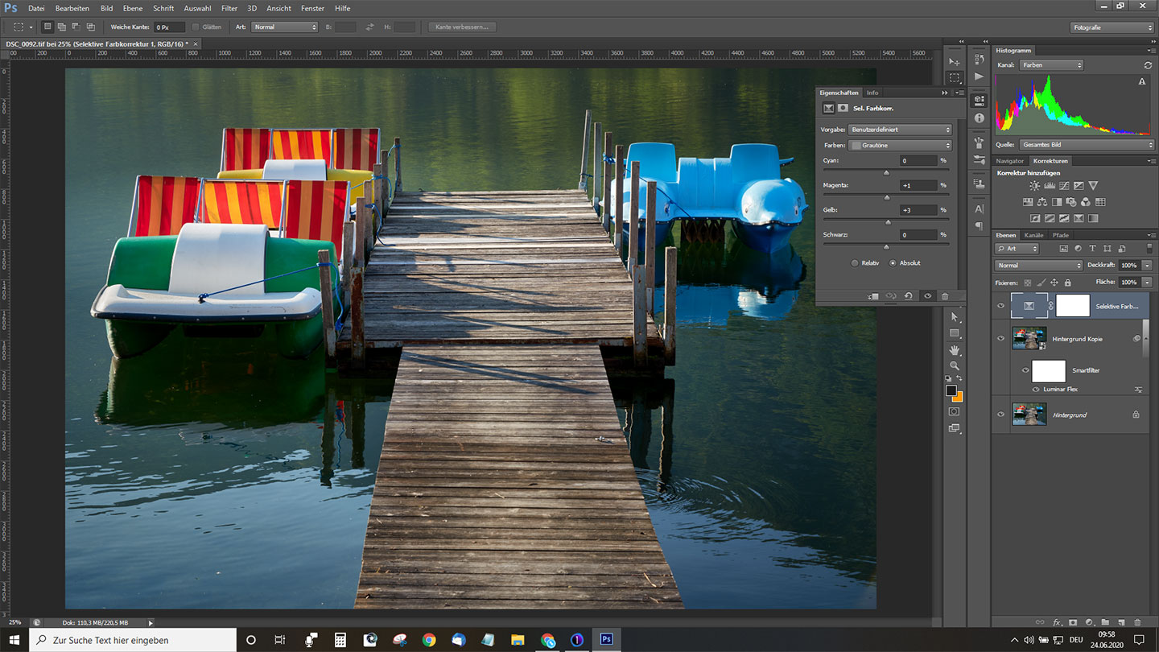Click the Gelb slider handle
The width and height of the screenshot is (1159, 652).
point(889,222)
